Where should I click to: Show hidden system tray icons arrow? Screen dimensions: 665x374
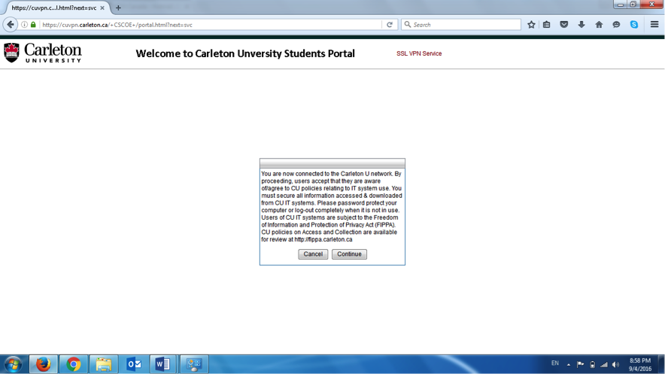tap(569, 365)
